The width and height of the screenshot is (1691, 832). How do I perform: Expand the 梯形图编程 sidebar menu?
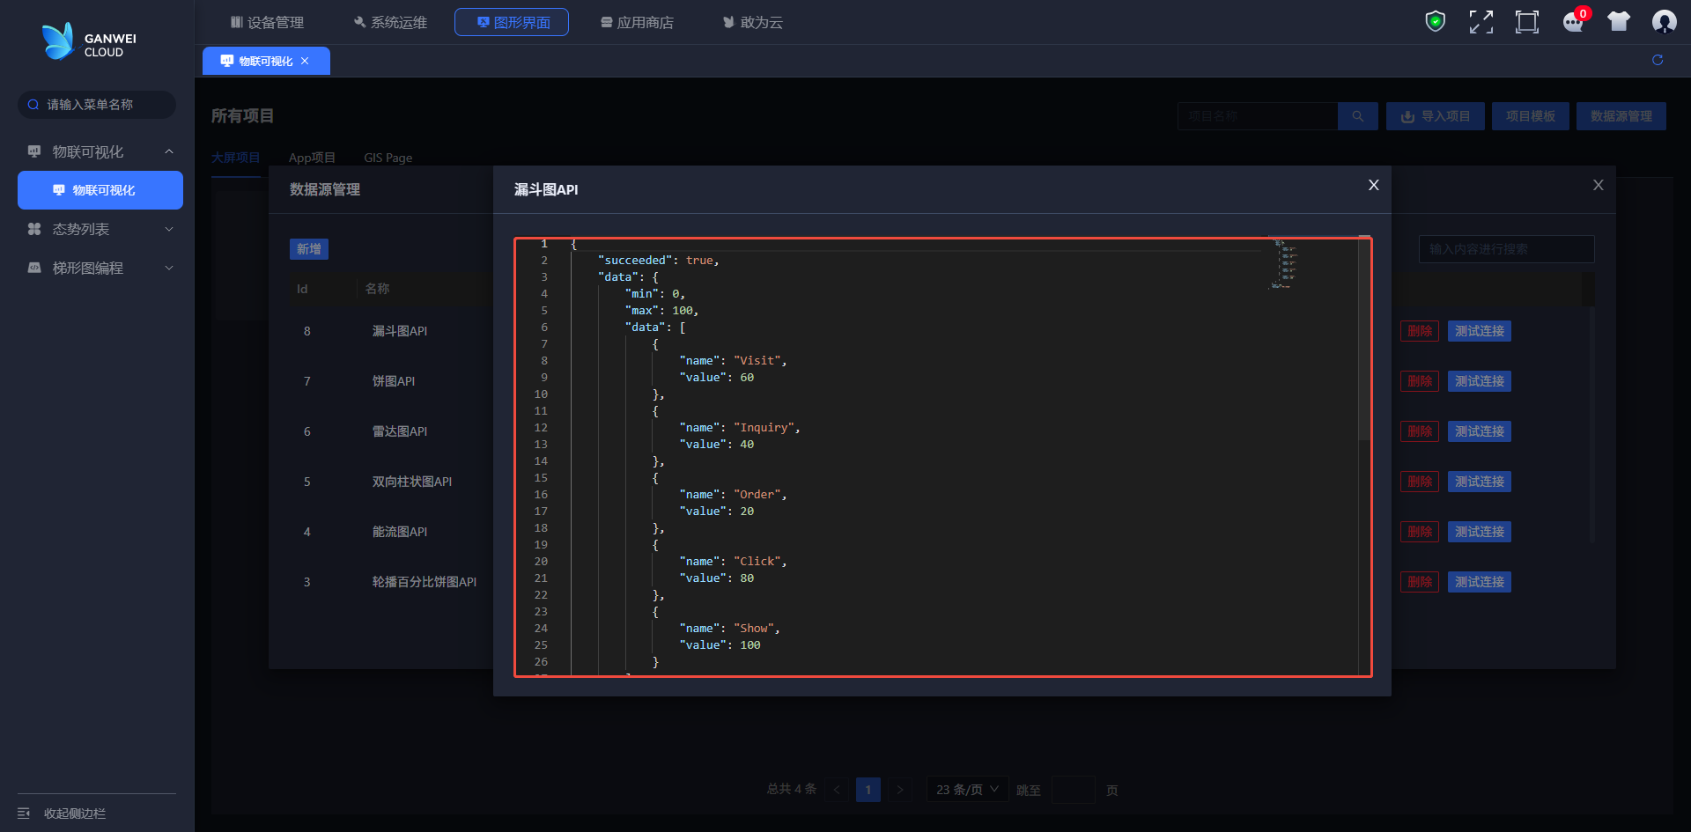pos(169,268)
